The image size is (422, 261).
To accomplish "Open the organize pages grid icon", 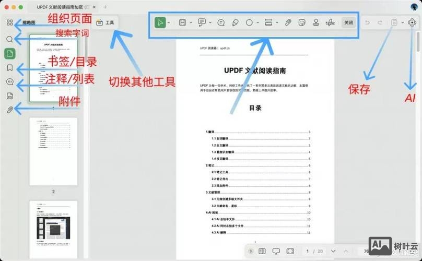I will (10, 22).
